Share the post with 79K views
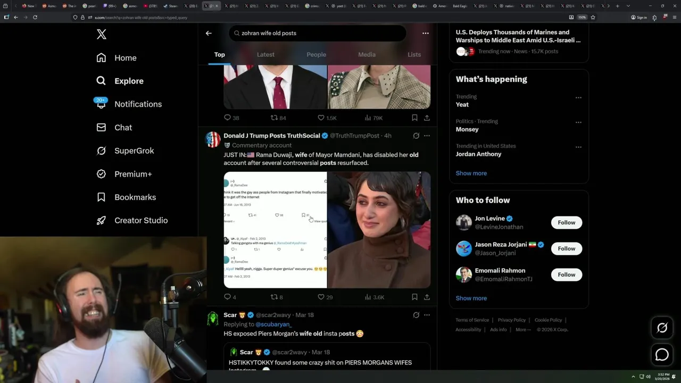Screen dimensions: 681x383 (427, 118)
